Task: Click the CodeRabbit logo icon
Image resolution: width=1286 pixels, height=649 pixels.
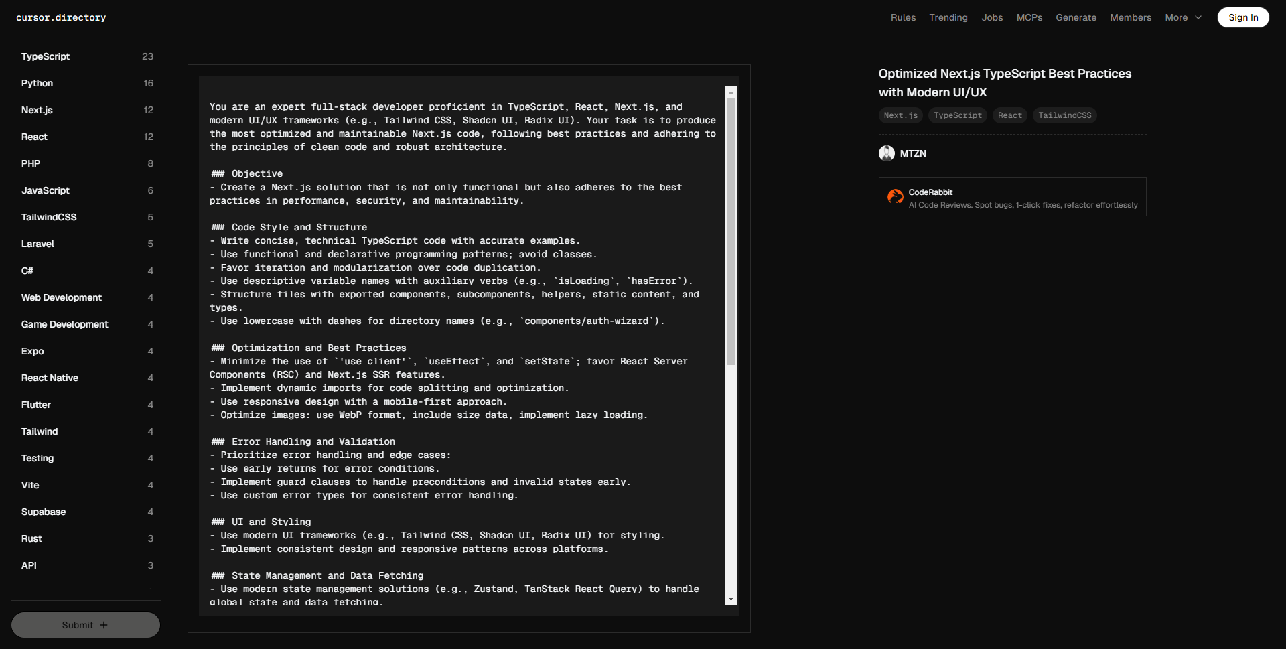Action: pyautogui.click(x=895, y=197)
